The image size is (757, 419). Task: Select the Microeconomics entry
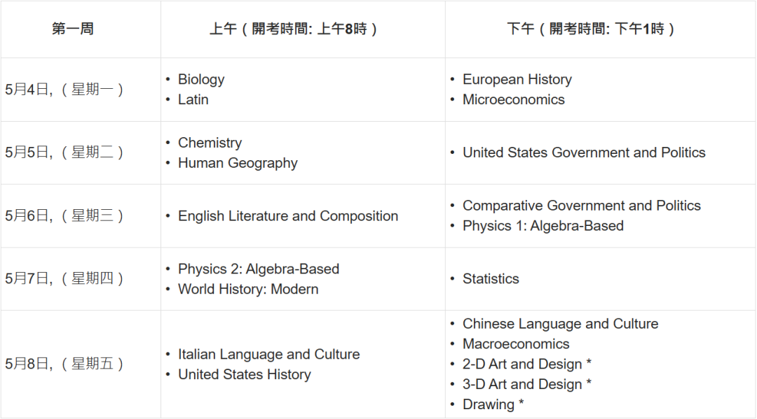[513, 100]
